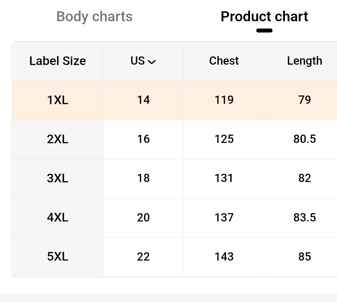Click chest measurement 119 cell
The width and height of the screenshot is (337, 302).
[x=224, y=100]
